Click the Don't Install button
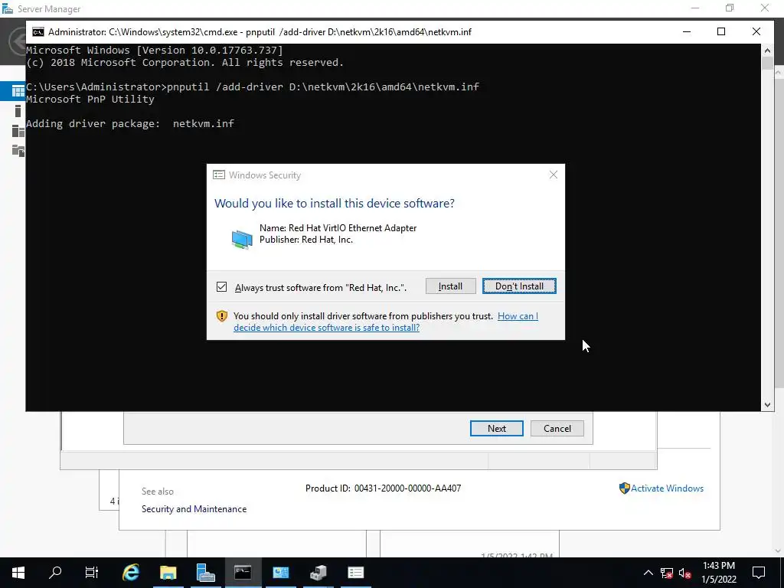The image size is (784, 588). tap(519, 286)
